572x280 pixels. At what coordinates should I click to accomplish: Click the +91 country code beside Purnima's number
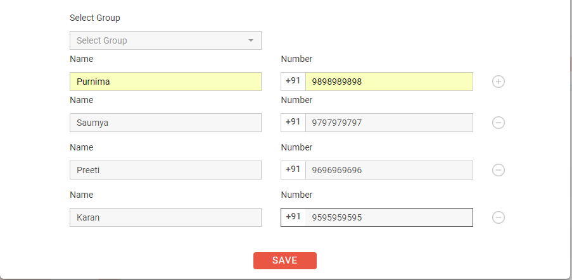coord(293,81)
